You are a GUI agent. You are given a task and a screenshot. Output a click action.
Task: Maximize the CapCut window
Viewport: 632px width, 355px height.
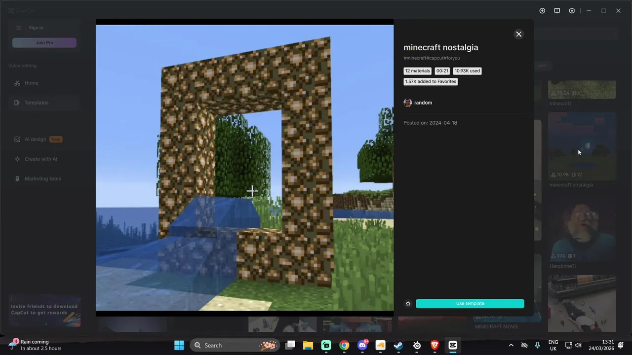coord(603,11)
